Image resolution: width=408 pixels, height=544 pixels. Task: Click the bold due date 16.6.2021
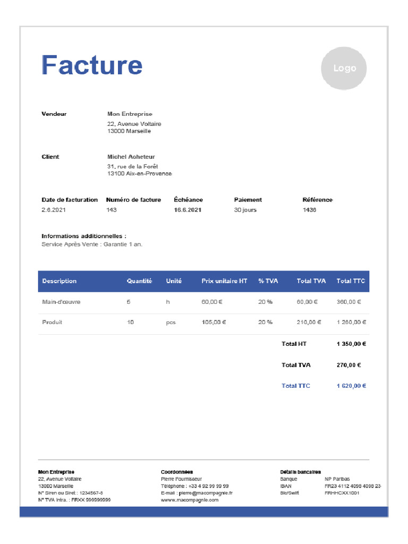click(x=188, y=210)
